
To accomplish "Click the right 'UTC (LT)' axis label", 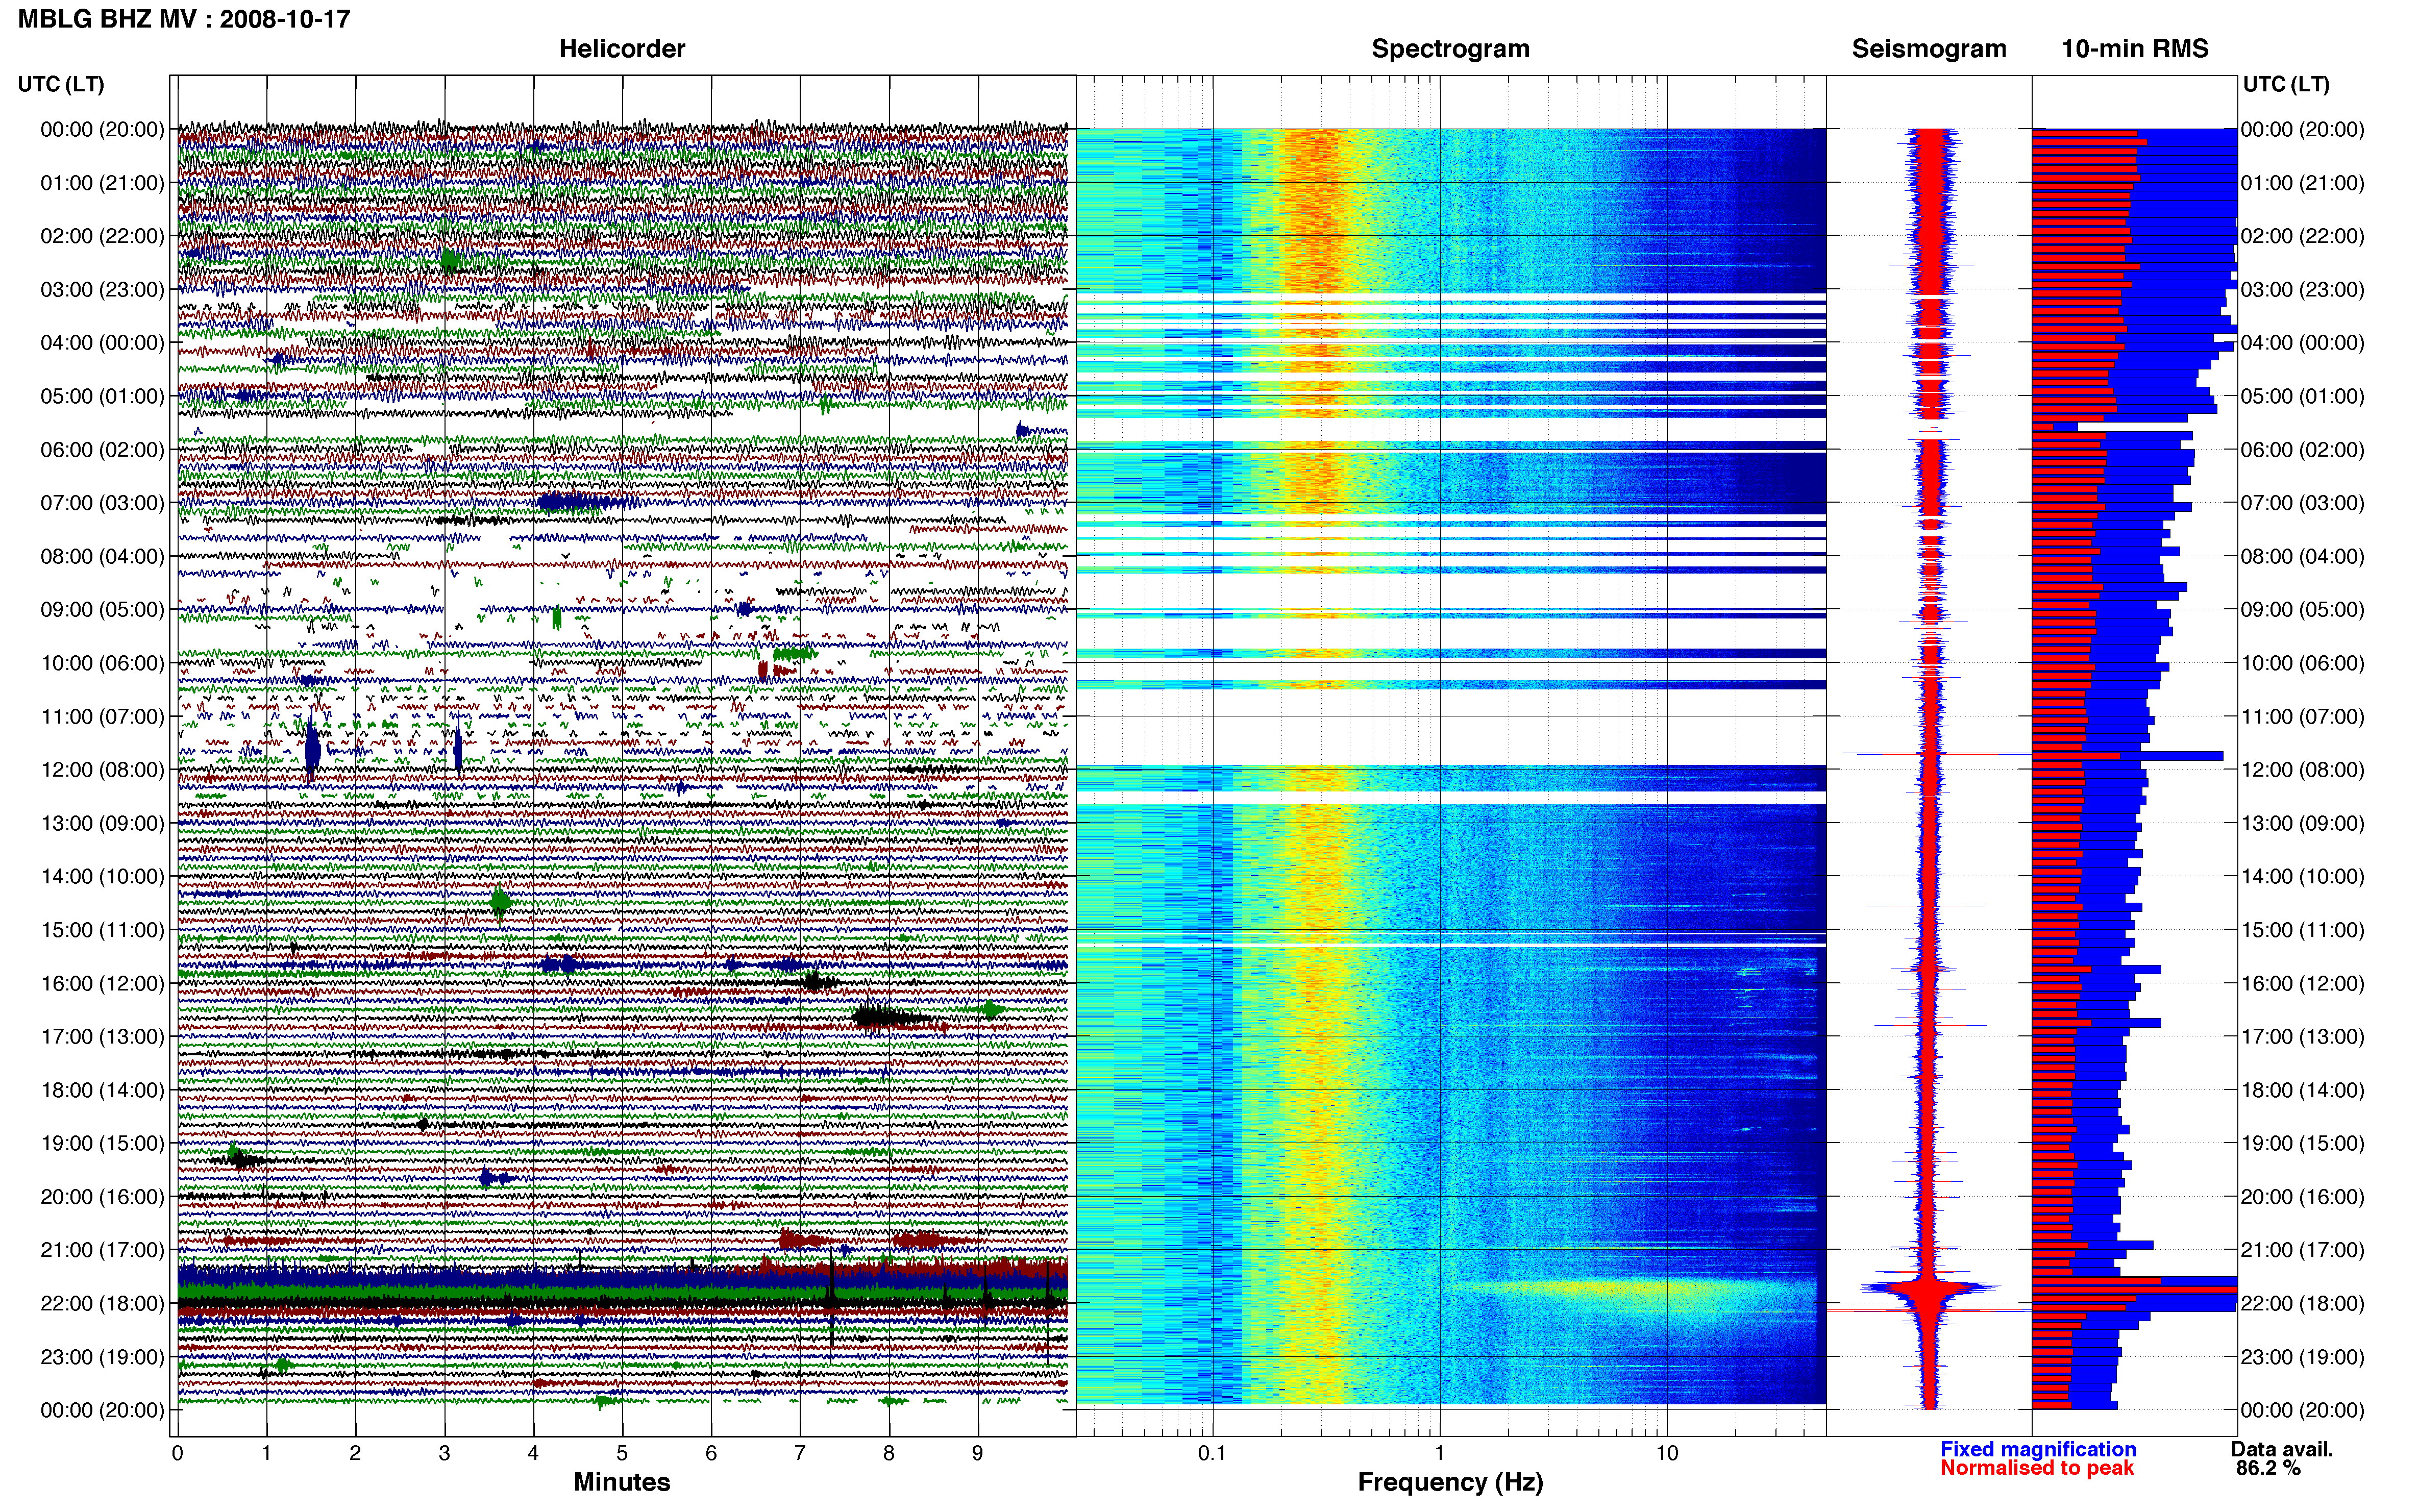I will tap(2286, 84).
